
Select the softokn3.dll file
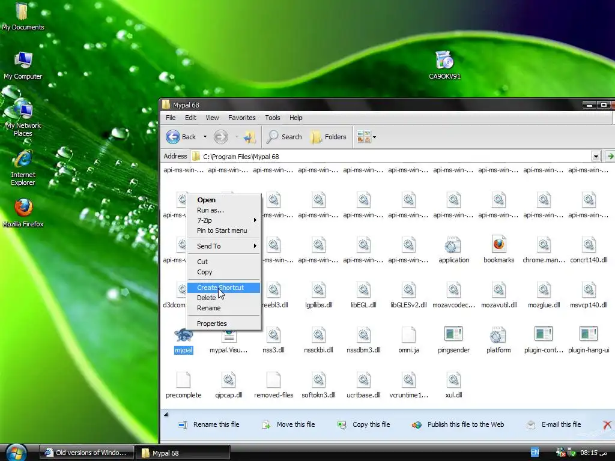[318, 385]
